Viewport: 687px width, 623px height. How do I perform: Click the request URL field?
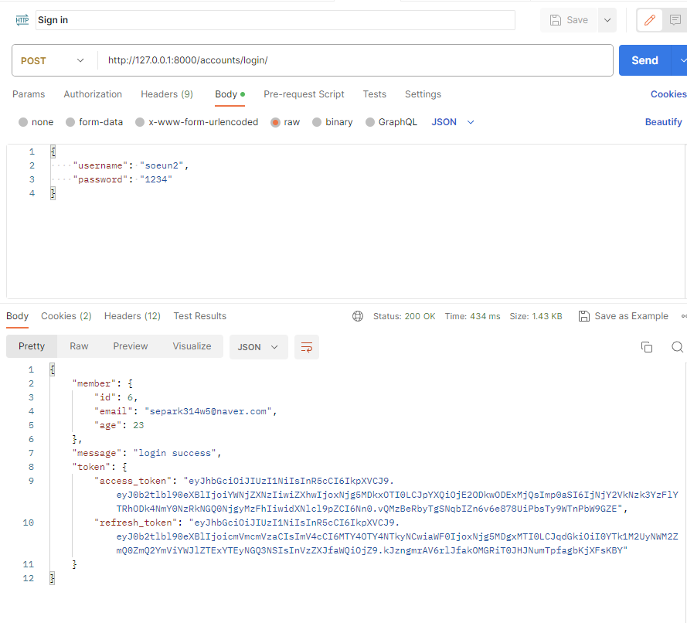tap(355, 60)
